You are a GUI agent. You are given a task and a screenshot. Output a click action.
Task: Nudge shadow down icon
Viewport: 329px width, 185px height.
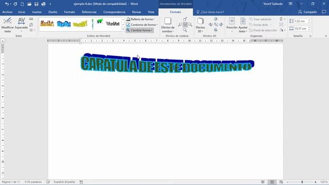(x=185, y=30)
